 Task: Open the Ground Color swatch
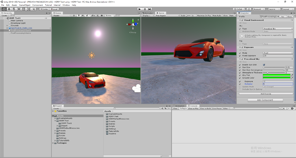point(276,78)
